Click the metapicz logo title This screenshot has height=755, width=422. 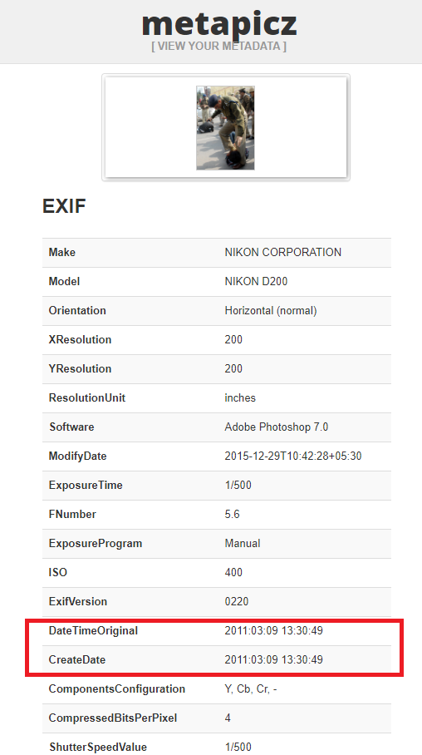(x=219, y=24)
